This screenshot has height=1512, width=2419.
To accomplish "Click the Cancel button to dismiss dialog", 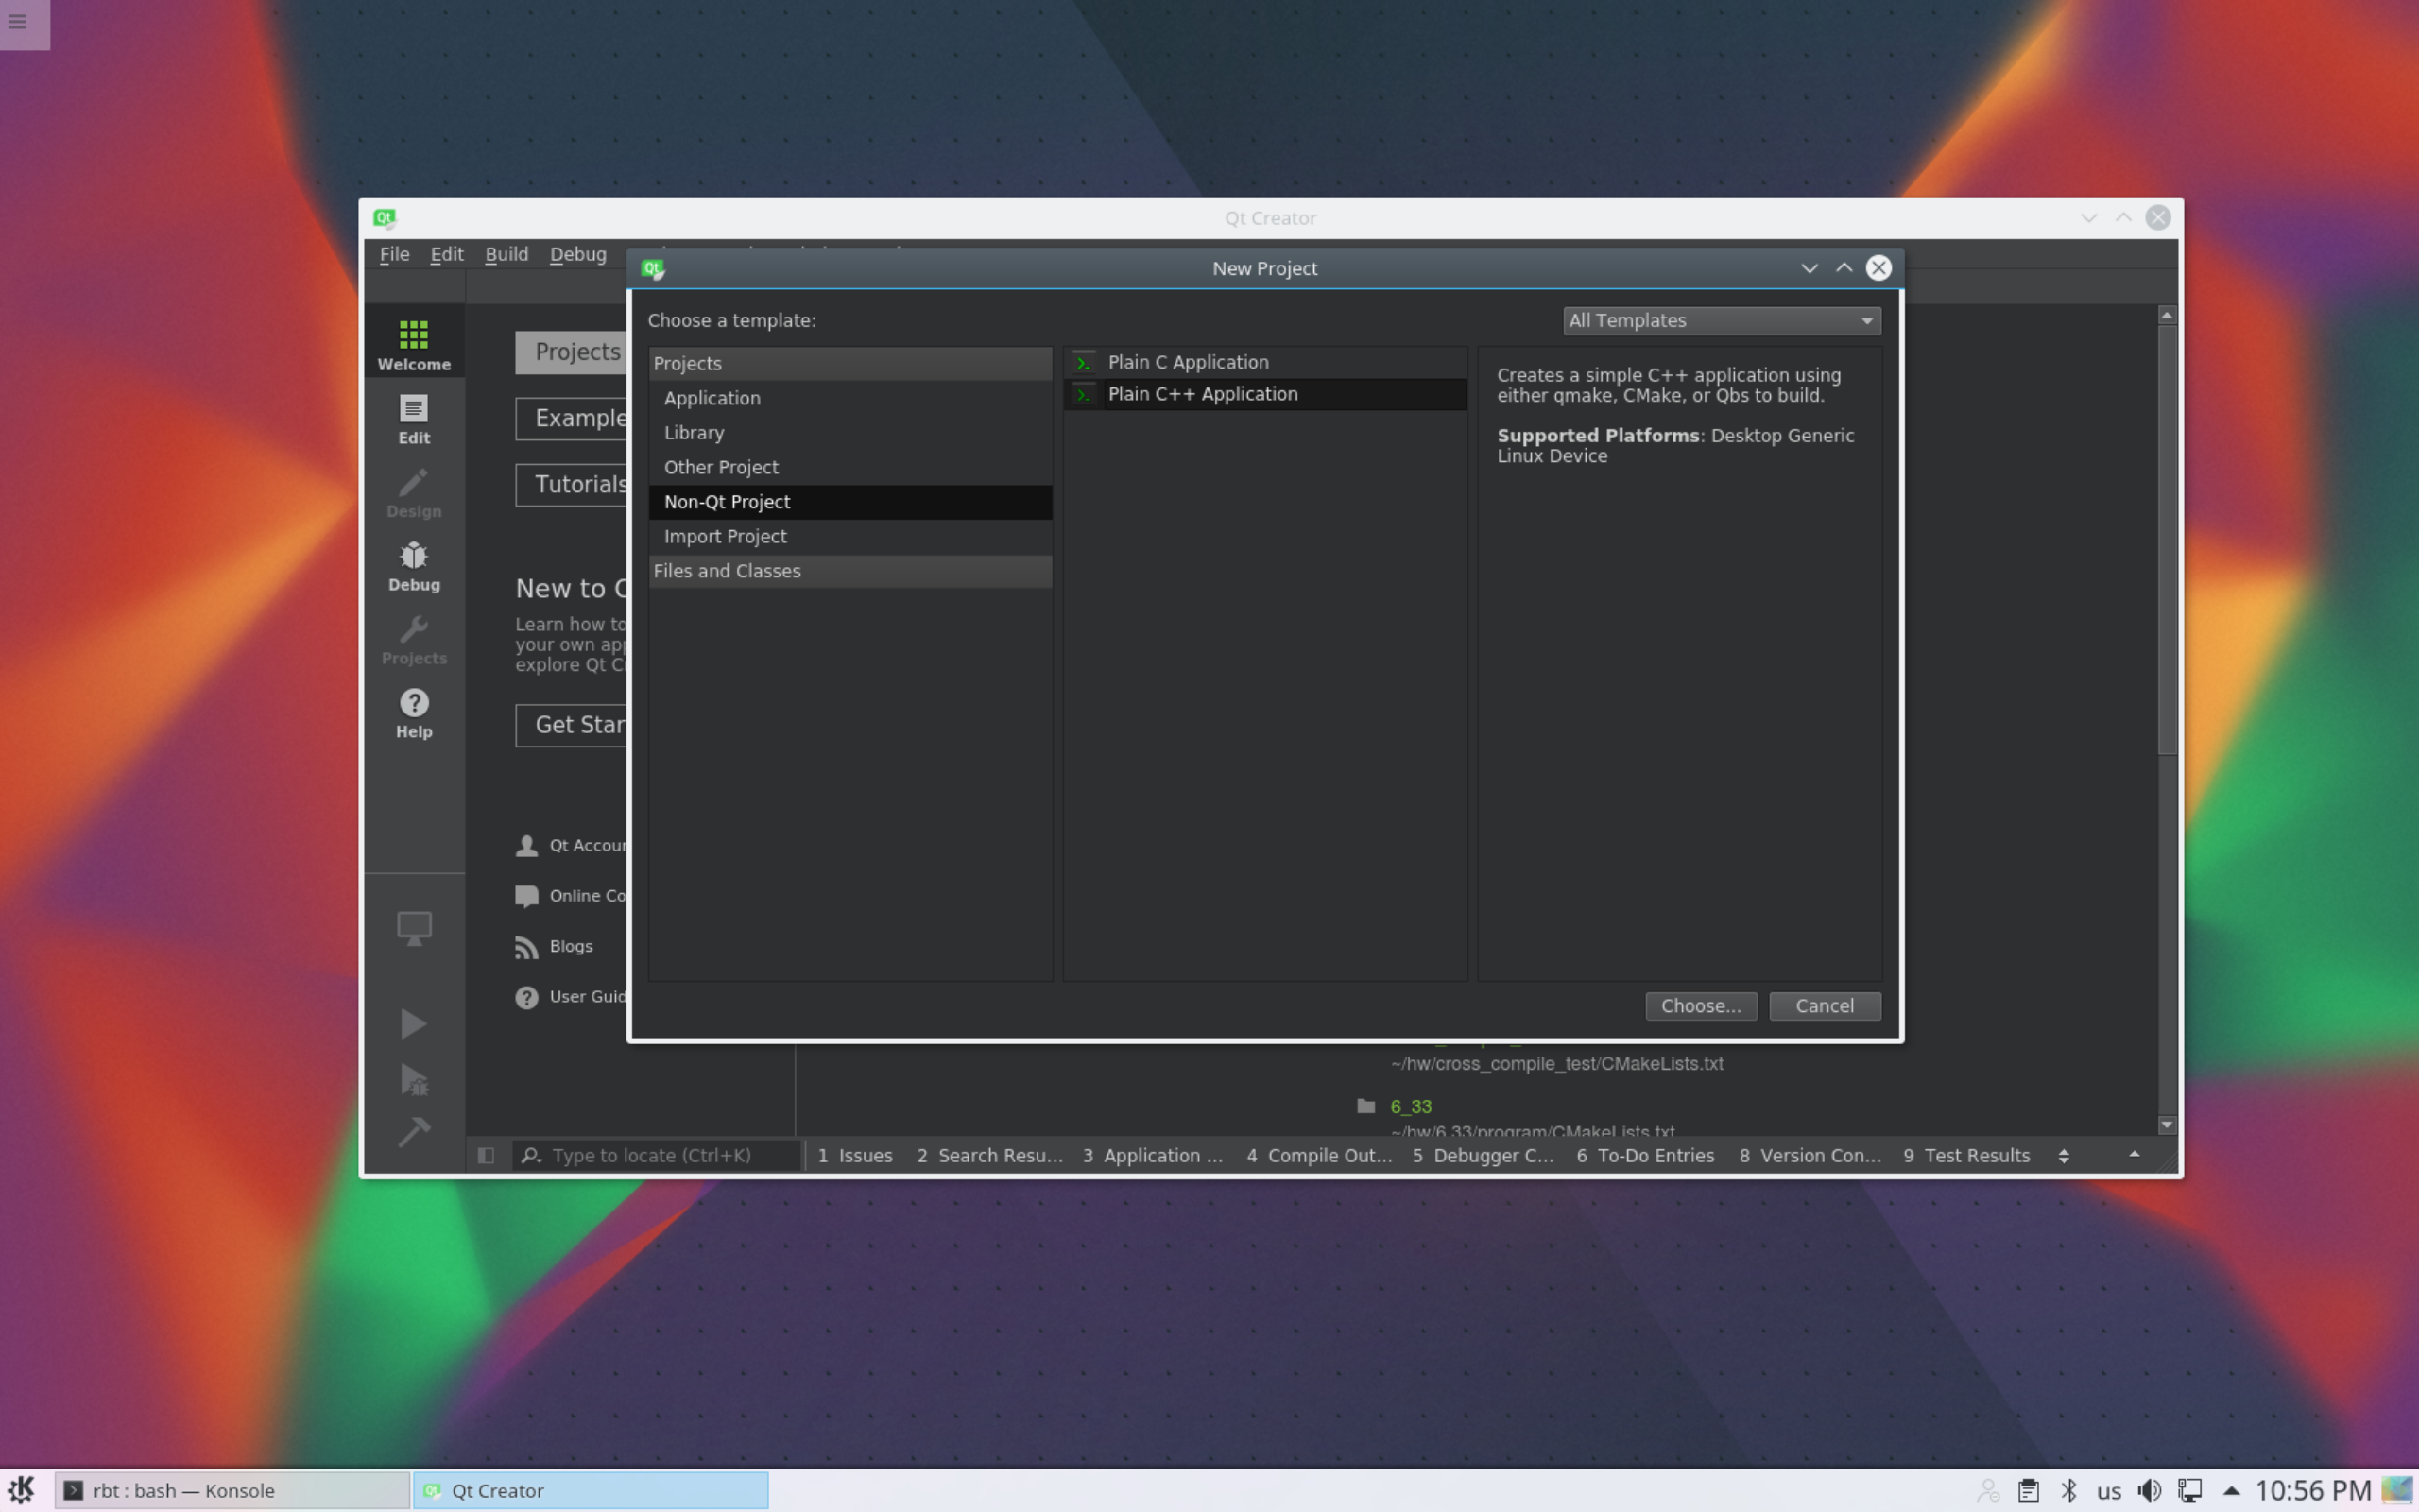I will click(1824, 1005).
